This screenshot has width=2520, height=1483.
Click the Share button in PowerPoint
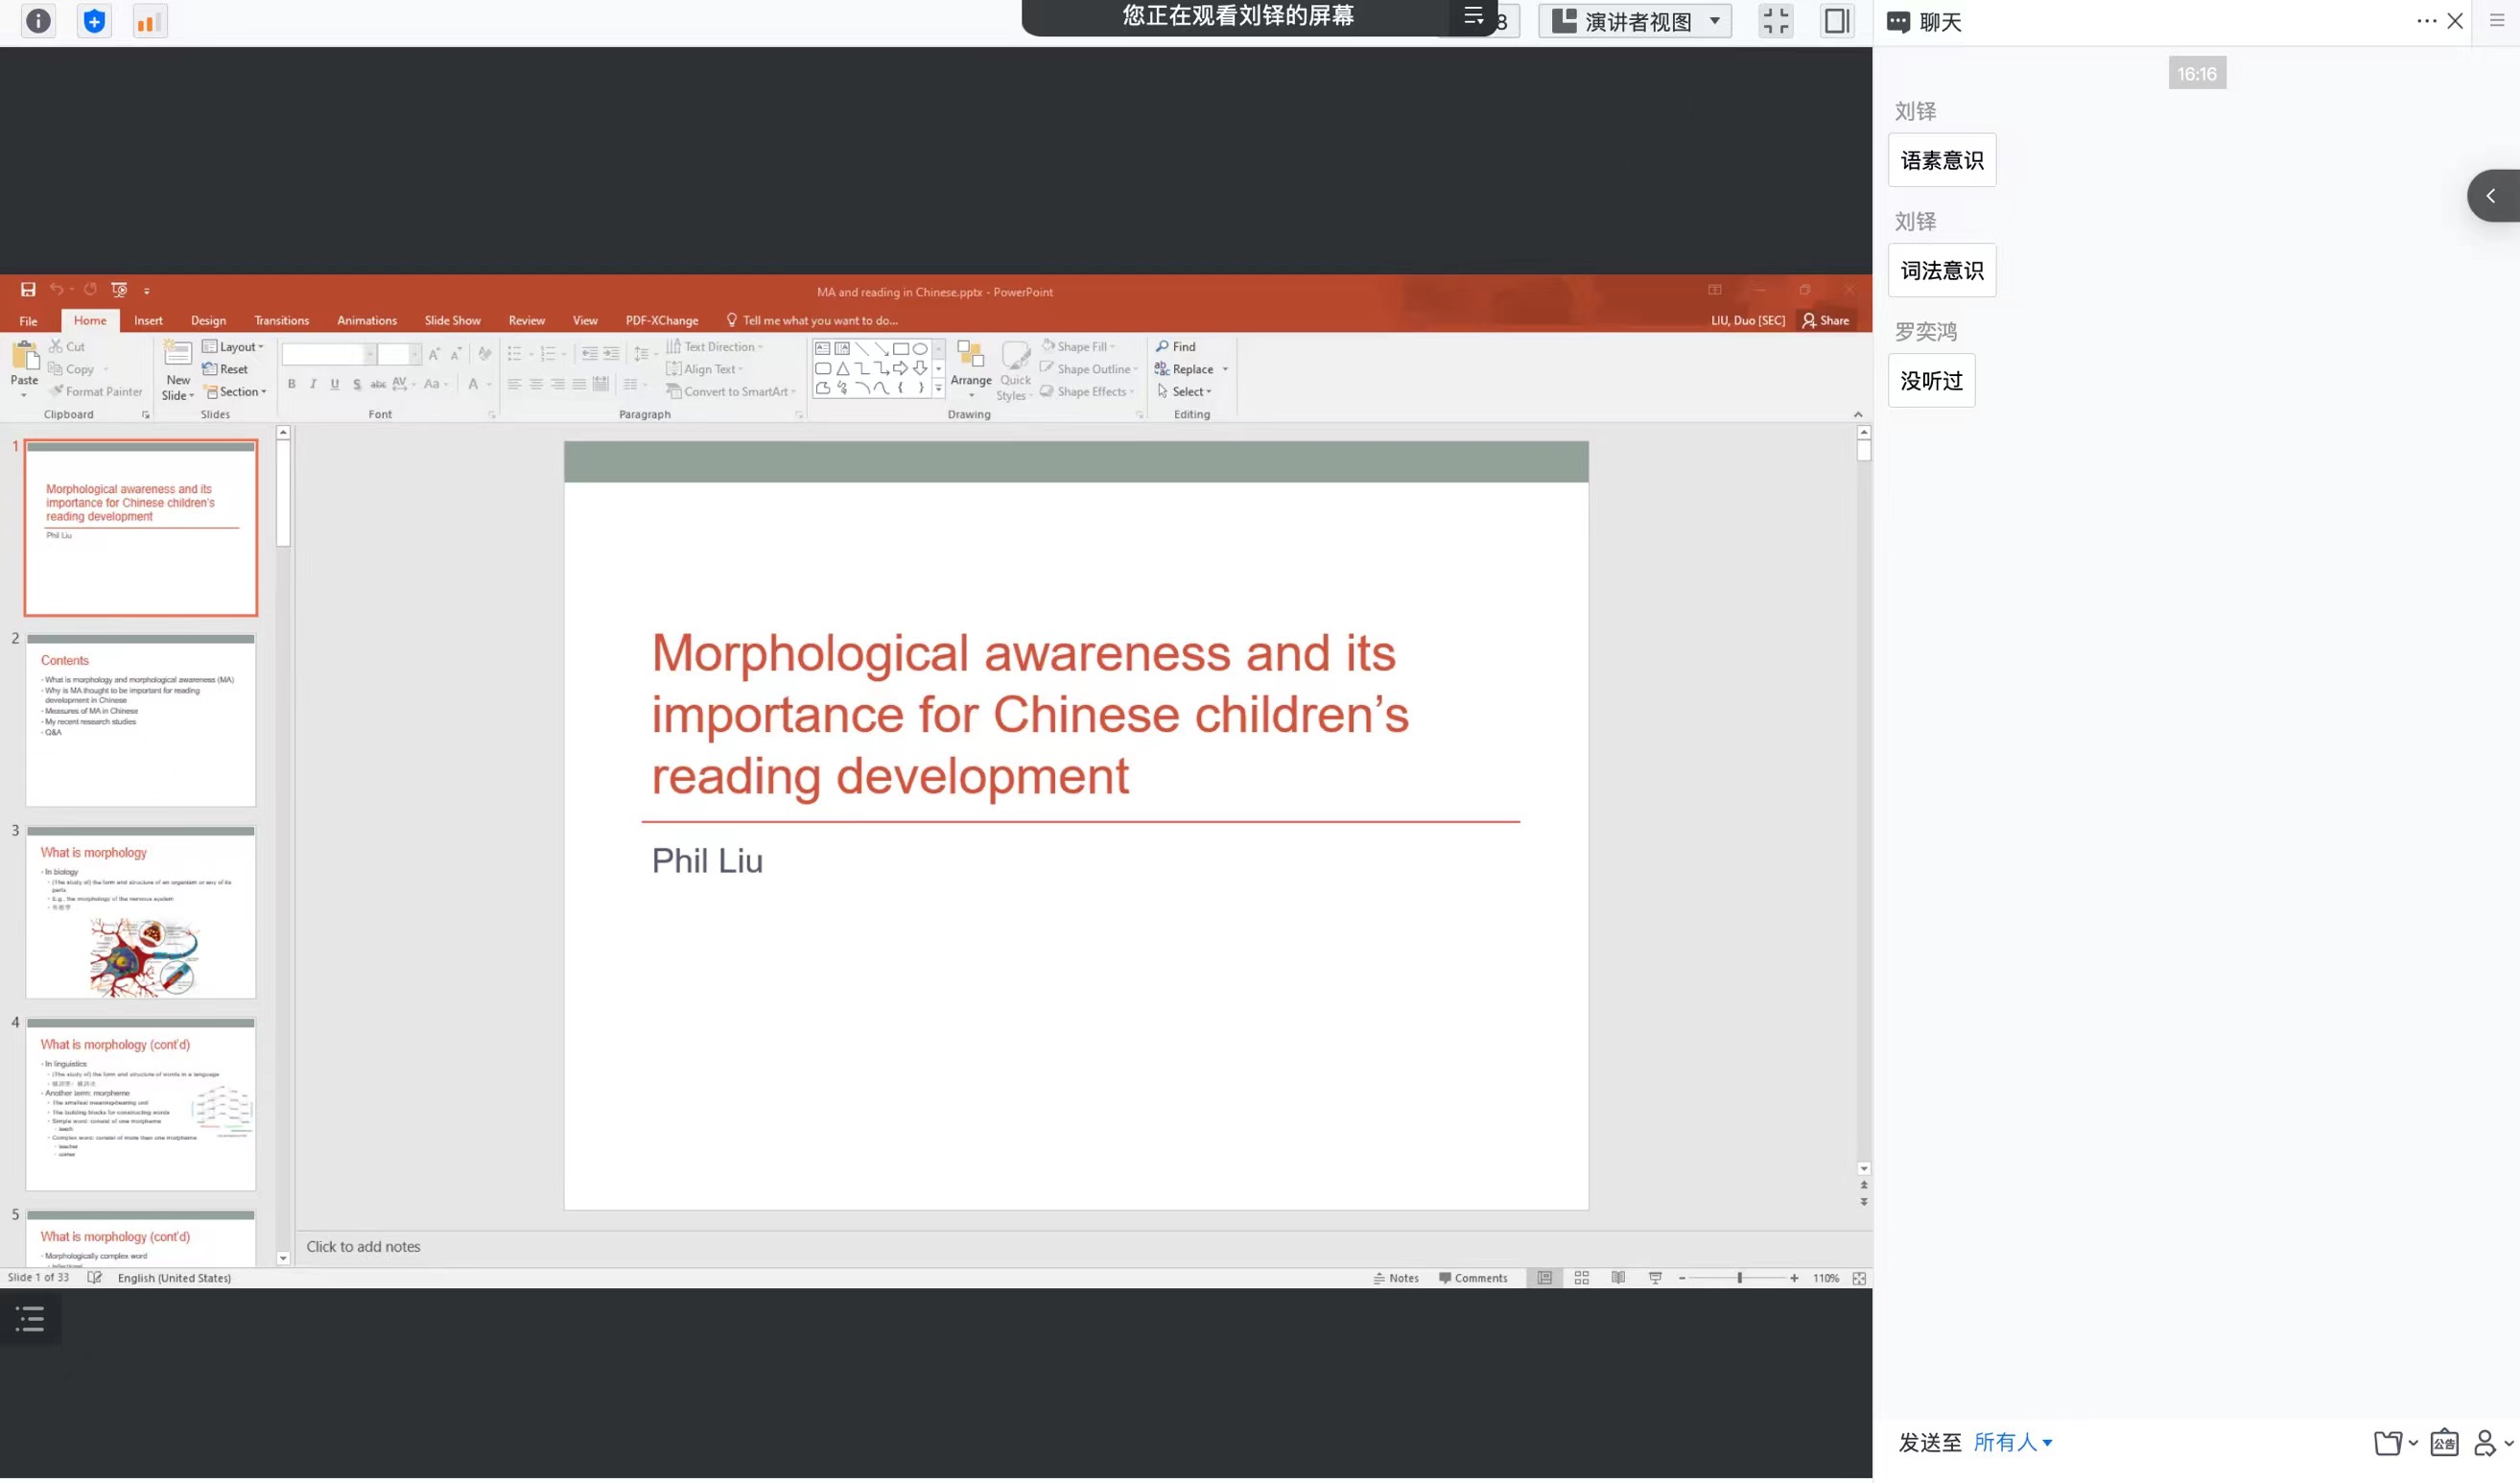coord(1826,321)
